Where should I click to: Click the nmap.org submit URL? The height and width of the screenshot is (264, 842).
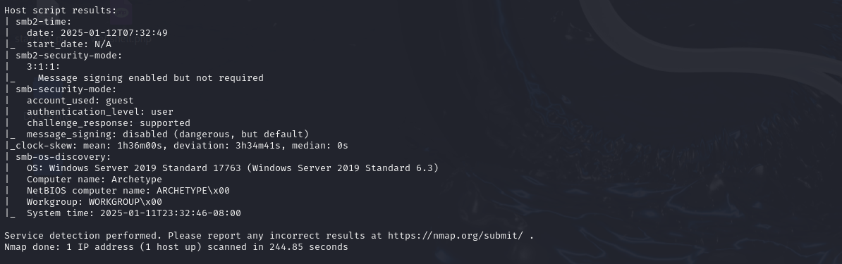456,236
